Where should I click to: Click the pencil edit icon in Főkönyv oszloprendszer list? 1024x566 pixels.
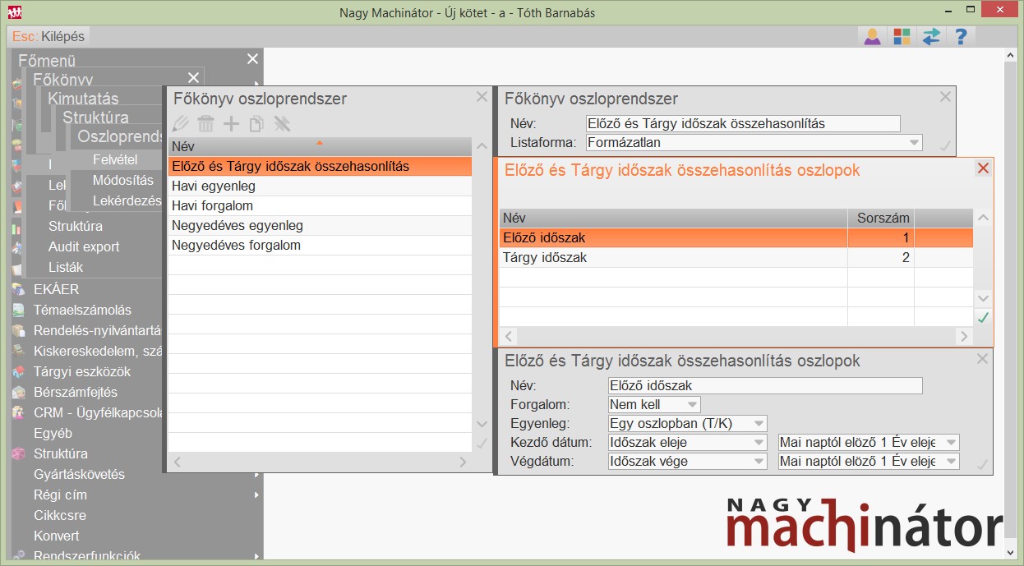pyautogui.click(x=181, y=124)
